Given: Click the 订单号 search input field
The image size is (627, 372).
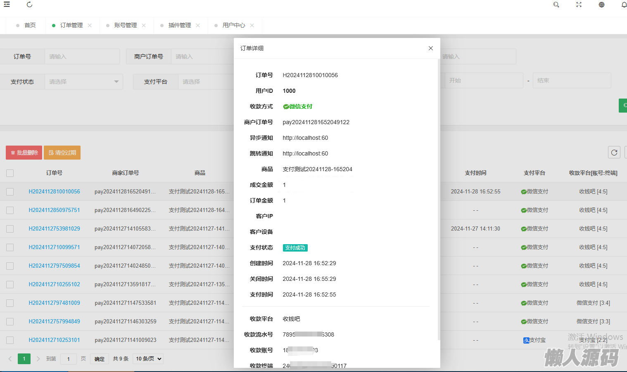Looking at the screenshot, I should [x=82, y=57].
